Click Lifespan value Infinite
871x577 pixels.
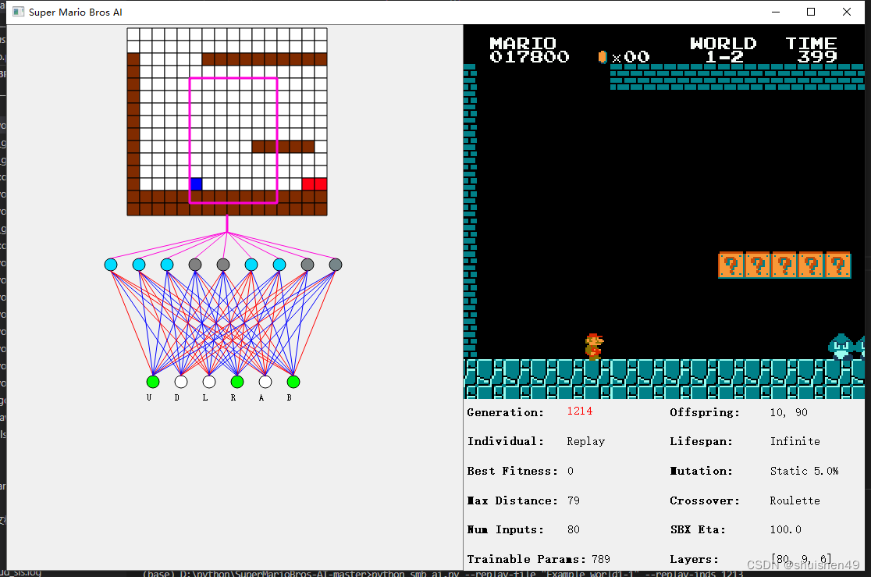click(x=795, y=441)
